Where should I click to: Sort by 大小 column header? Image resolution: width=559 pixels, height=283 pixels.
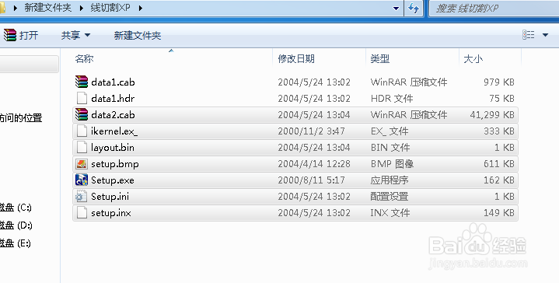tap(473, 59)
